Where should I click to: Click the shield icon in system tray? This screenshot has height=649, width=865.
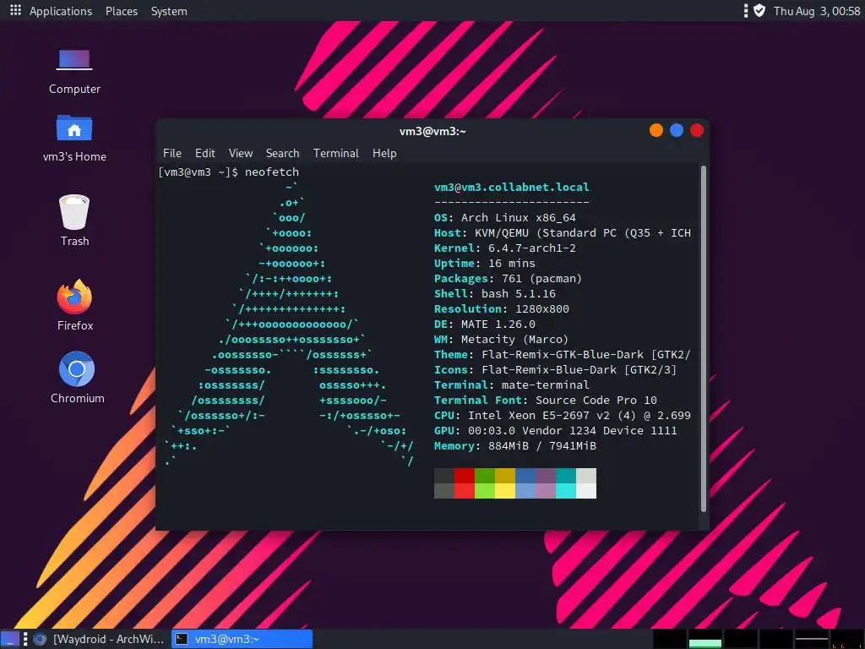tap(759, 10)
